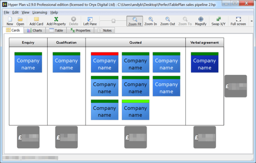Click the Verbal agreement column header
256x163 pixels.
coord(205,43)
